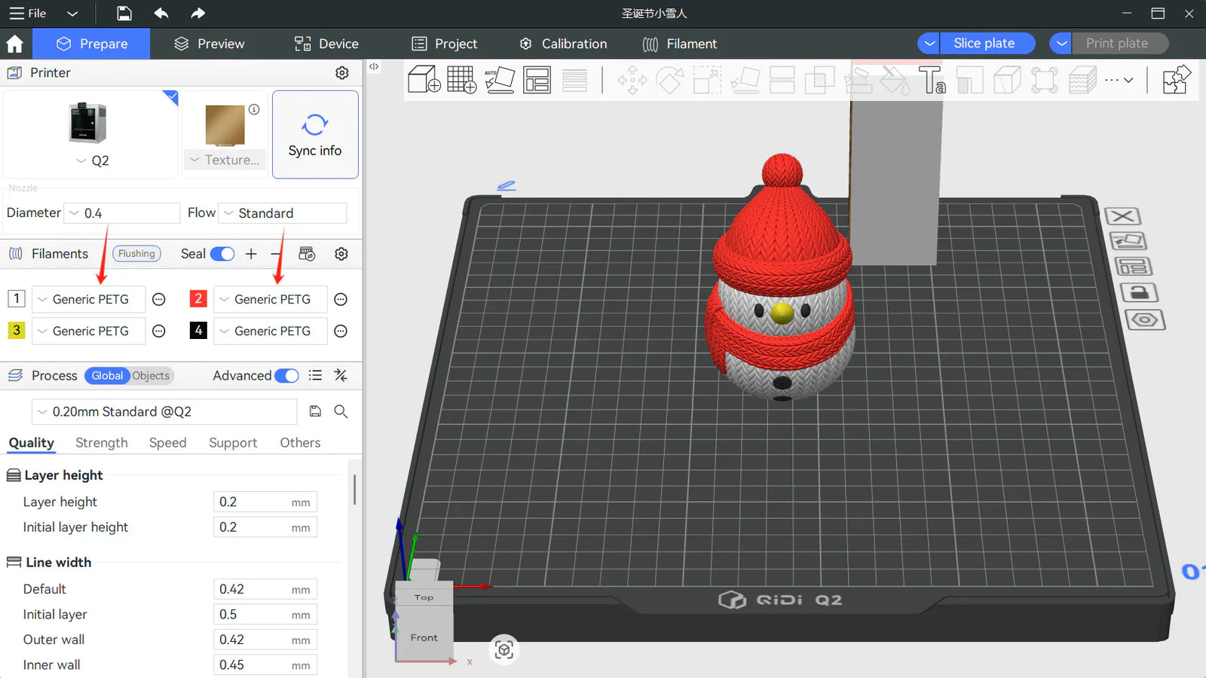Select the Rotate tool
Image resolution: width=1206 pixels, height=678 pixels.
669,80
